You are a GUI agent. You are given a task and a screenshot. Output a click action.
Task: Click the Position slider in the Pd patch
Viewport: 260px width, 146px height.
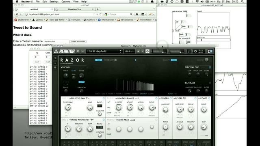pyautogui.click(x=214, y=40)
